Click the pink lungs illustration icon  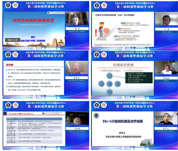click(x=106, y=31)
